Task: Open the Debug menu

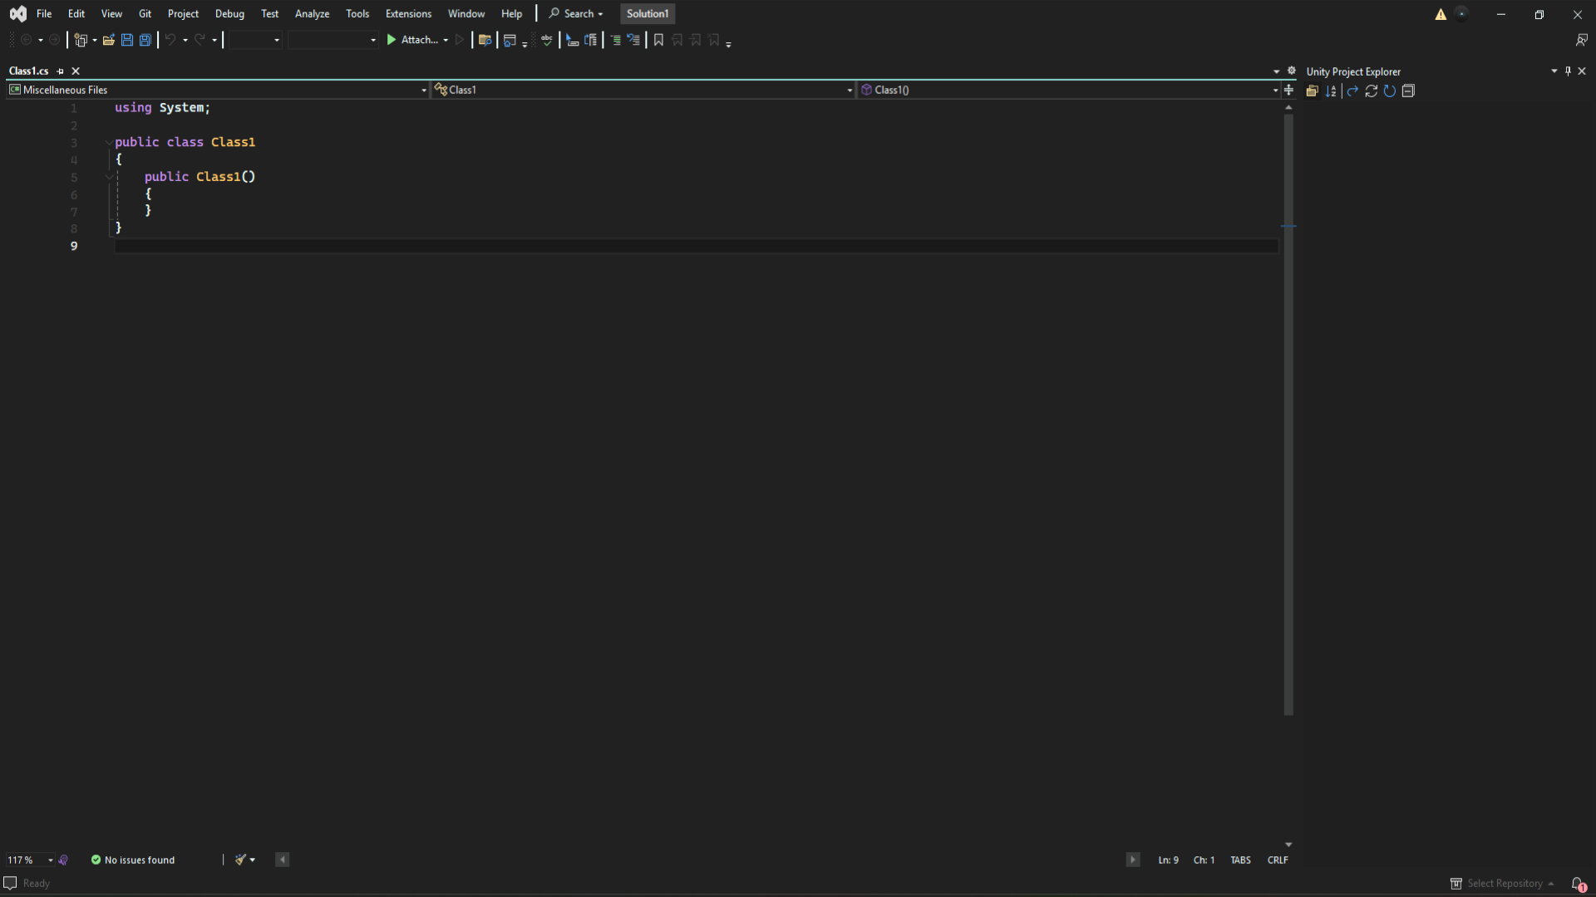Action: coord(229,13)
